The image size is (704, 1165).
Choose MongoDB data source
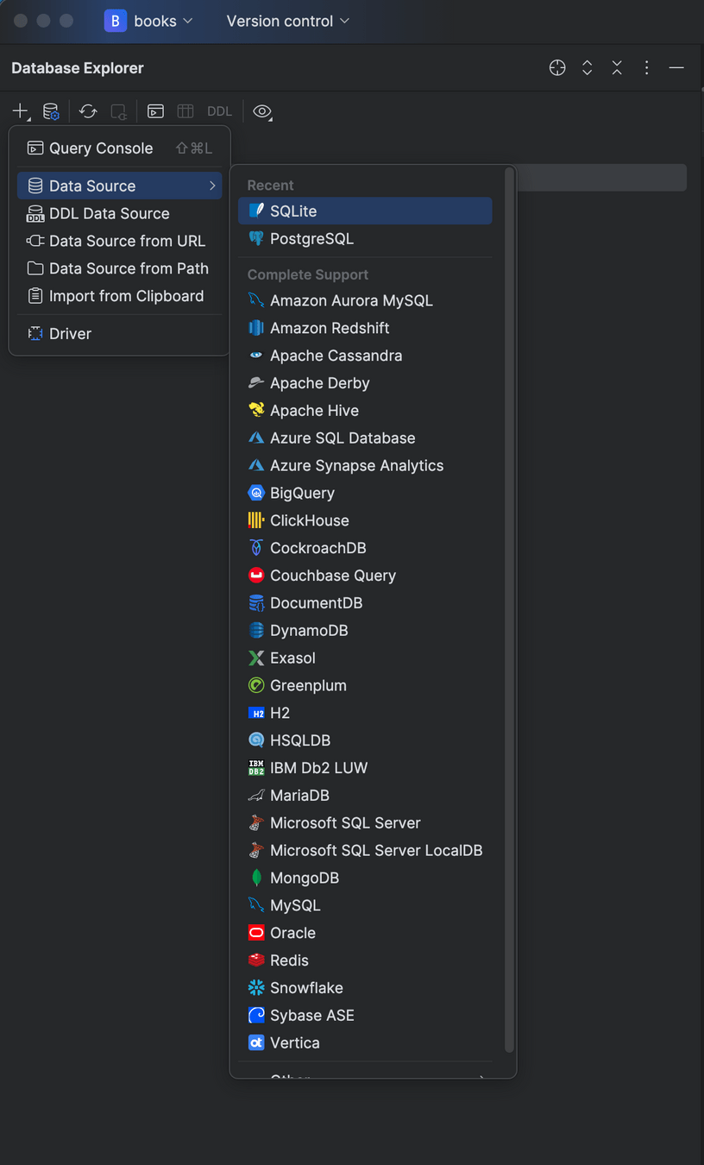click(x=365, y=878)
